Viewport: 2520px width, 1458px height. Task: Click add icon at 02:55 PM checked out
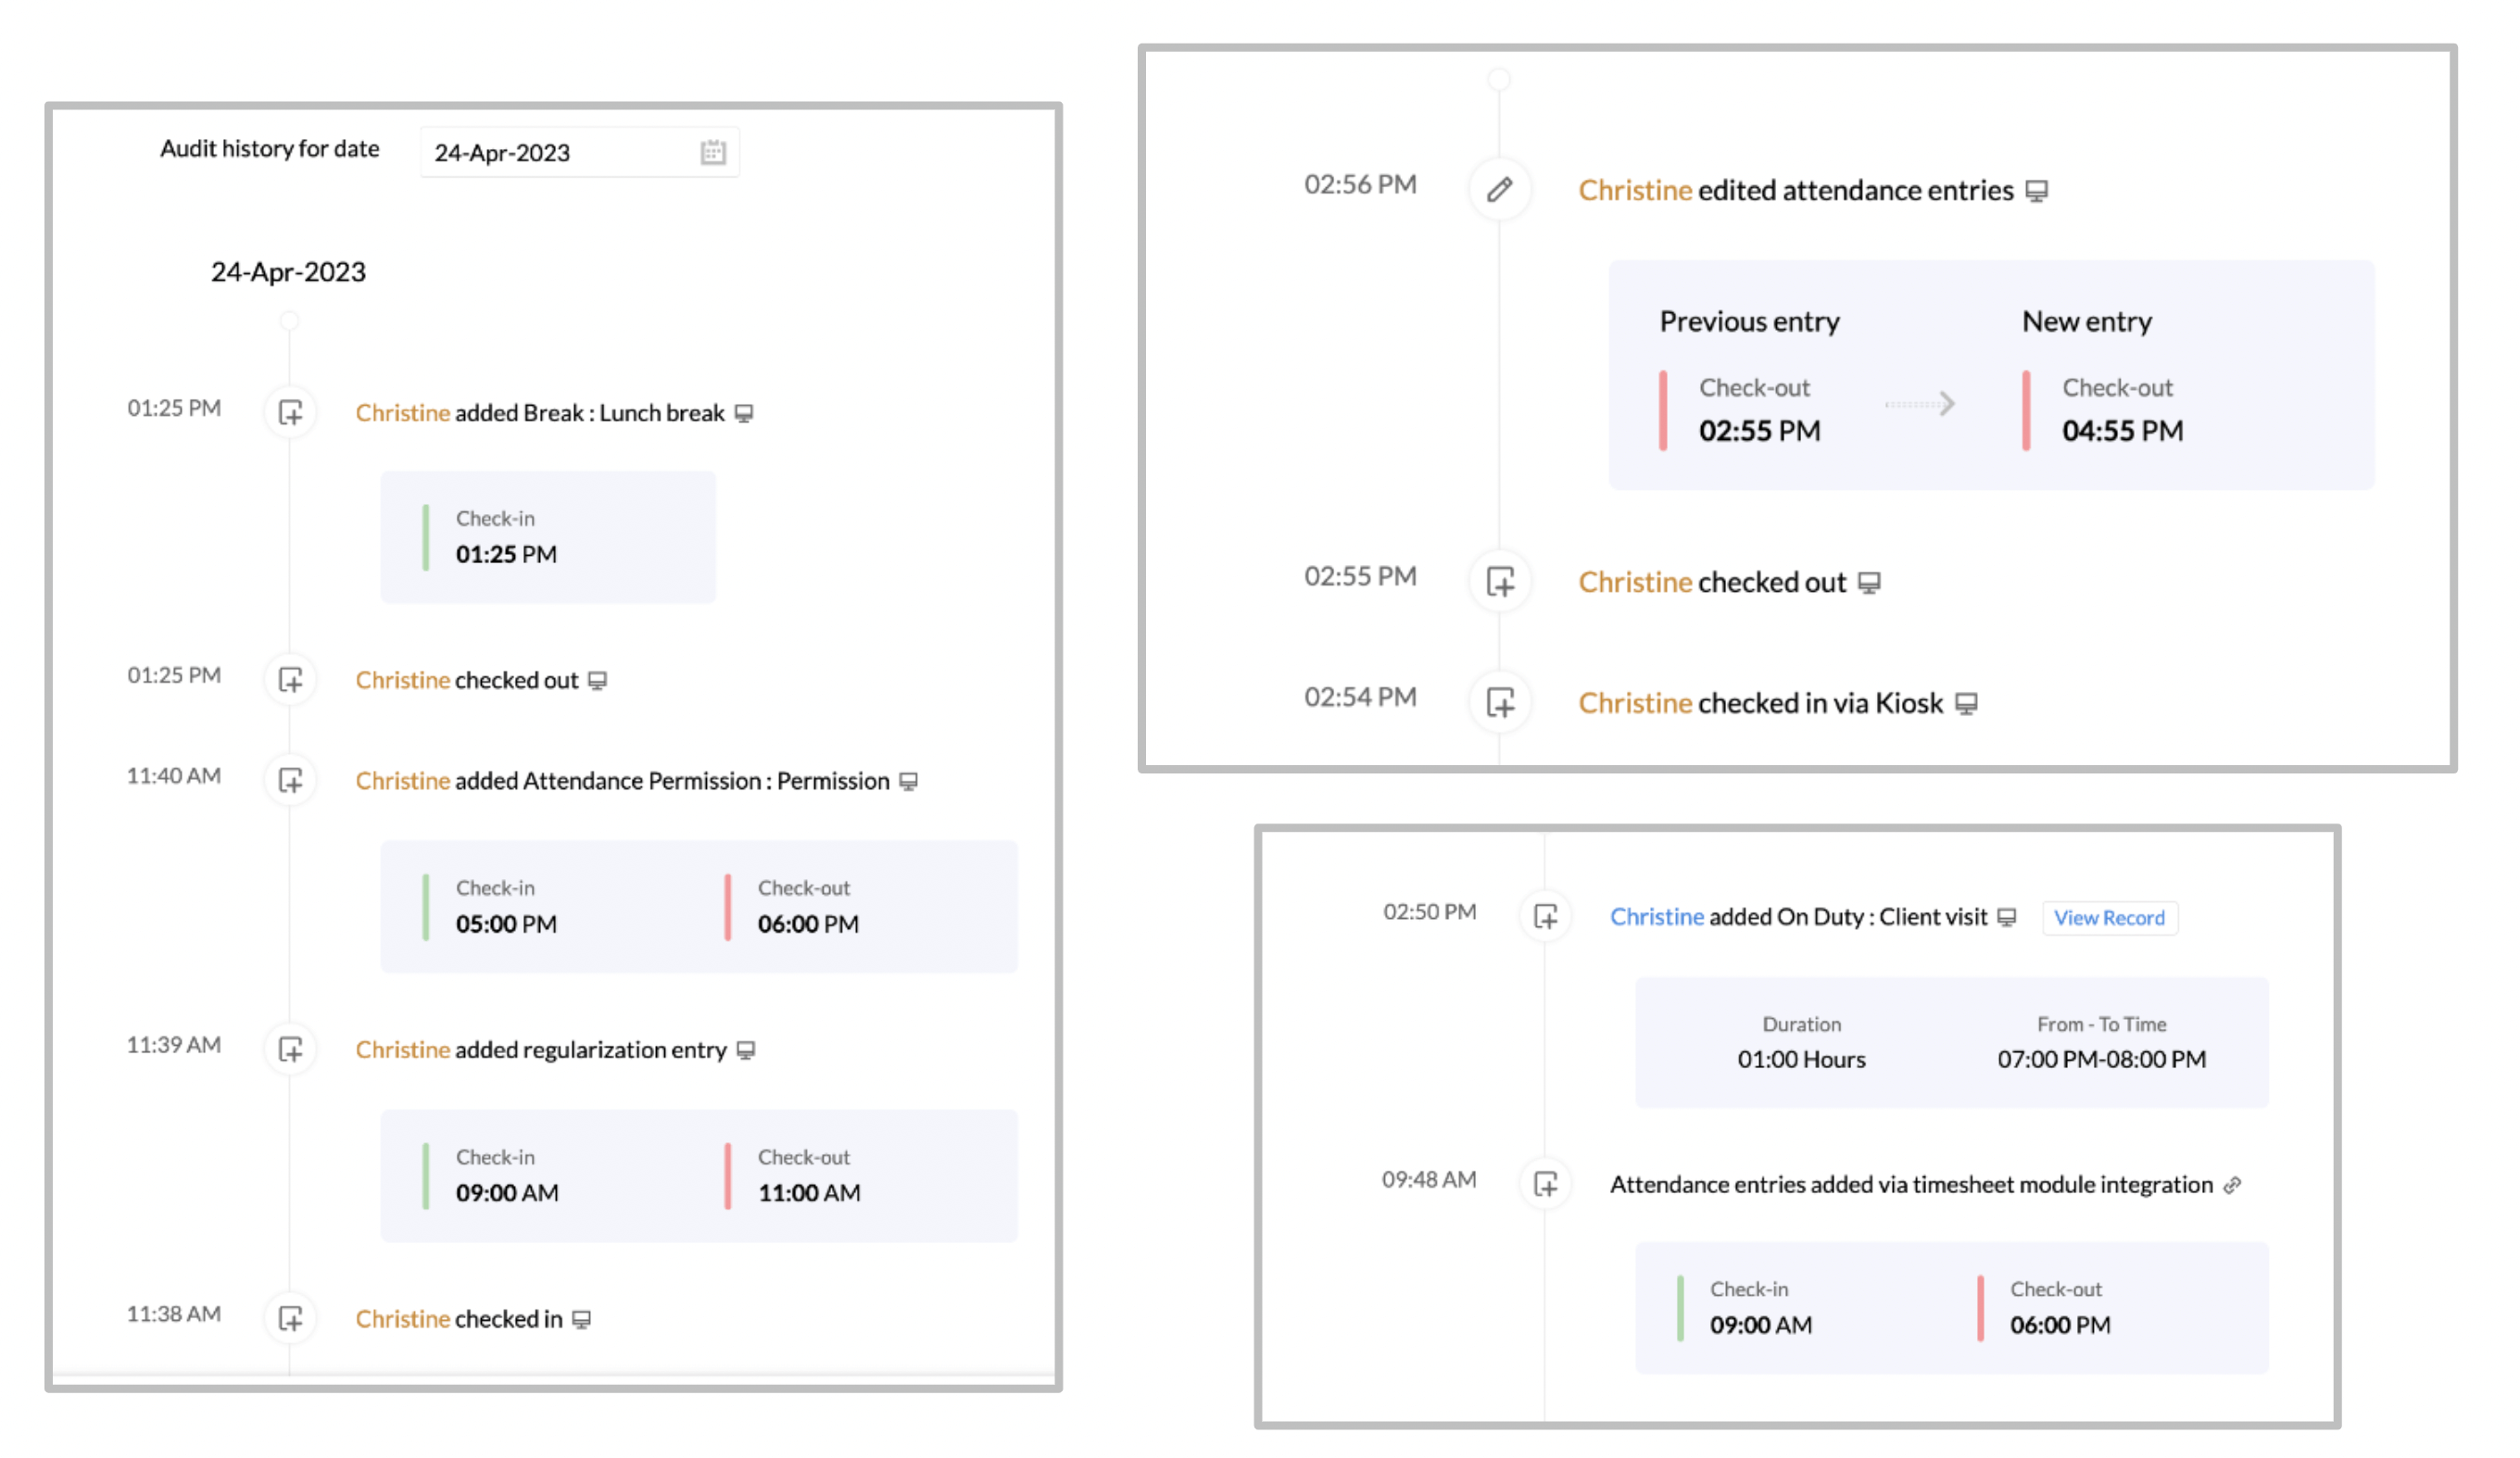click(1499, 581)
